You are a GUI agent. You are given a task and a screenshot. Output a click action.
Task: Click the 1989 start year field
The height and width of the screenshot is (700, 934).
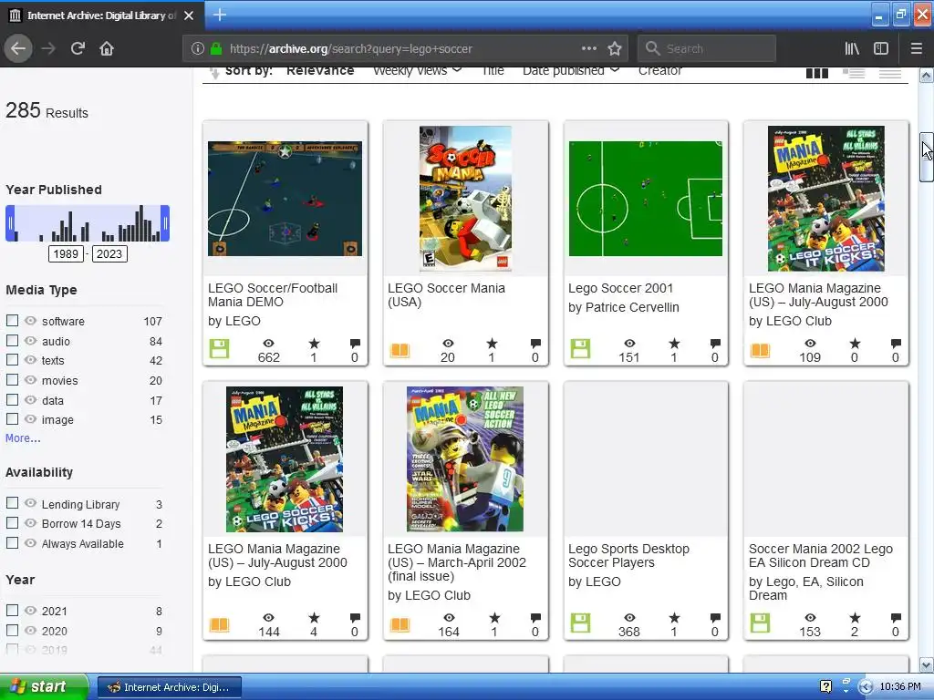coord(66,254)
